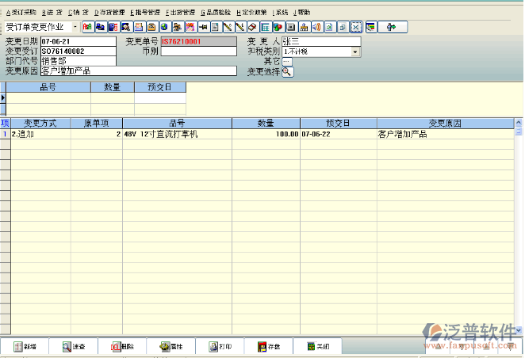This screenshot has width=525, height=358.
Task: Click the table's vertical scrollbar up arrow
Action: click(519, 124)
